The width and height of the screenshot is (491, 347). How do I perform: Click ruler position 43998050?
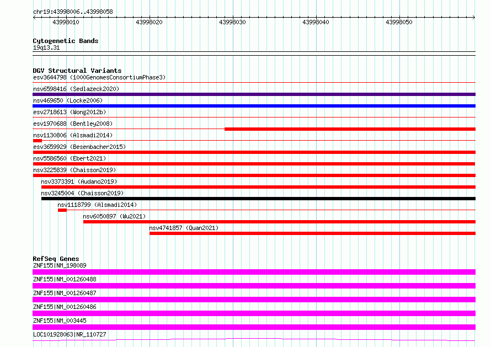click(x=399, y=22)
